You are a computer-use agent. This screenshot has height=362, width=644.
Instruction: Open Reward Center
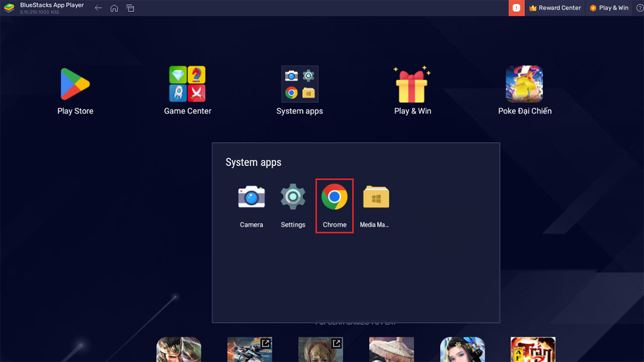(555, 8)
